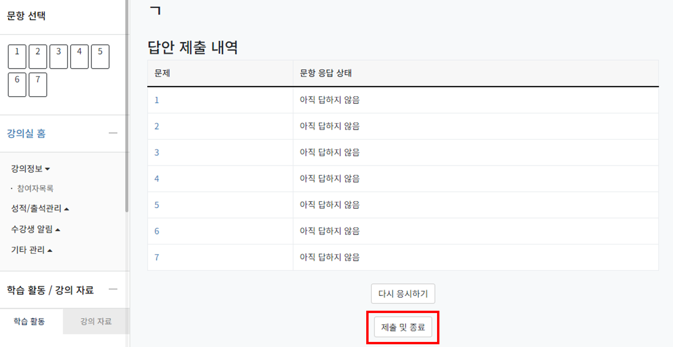Open question 3 link in summary table
The image size is (673, 347).
(157, 153)
